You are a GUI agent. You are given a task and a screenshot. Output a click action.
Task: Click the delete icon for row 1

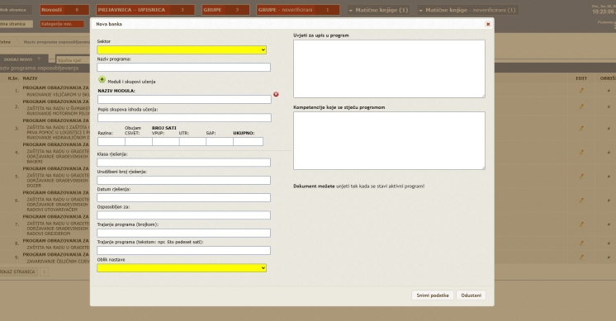tap(609, 91)
